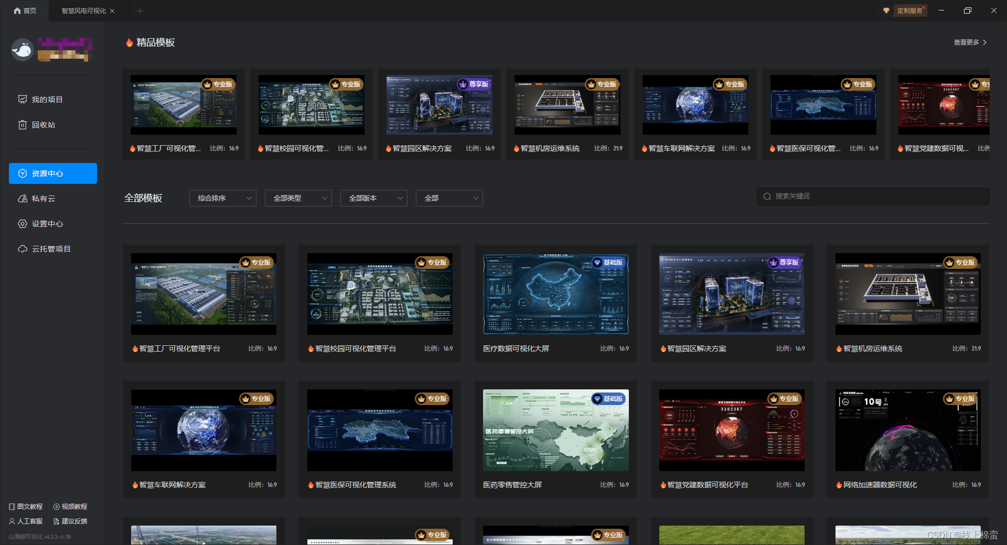Open 智慧园区解决方案 card in all templates
The image size is (1007, 545).
[732, 303]
